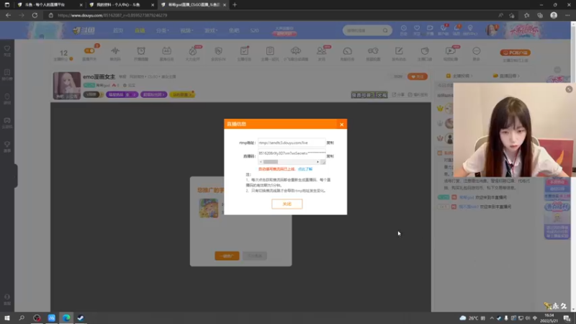Click the orange follow 关注 heart button
The height and width of the screenshot is (324, 576).
[x=418, y=76]
